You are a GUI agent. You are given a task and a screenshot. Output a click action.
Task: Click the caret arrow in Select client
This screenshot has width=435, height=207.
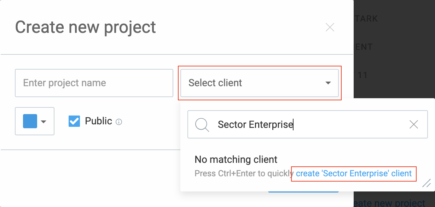[328, 83]
